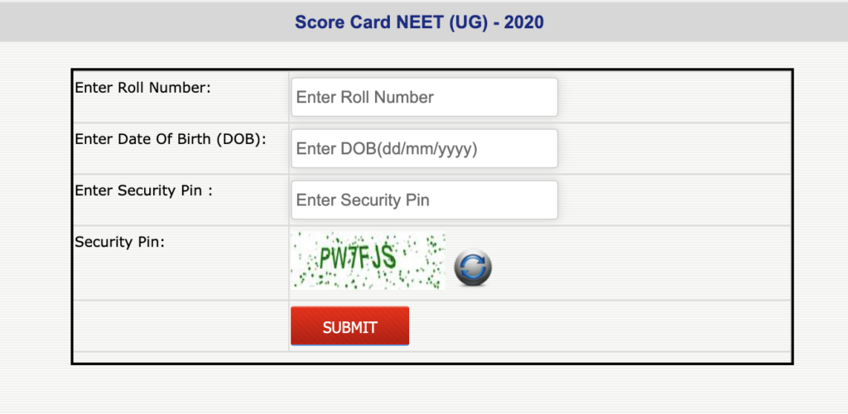Click blank space right of the refresh icon
This screenshot has width=848, height=414.
point(641,263)
